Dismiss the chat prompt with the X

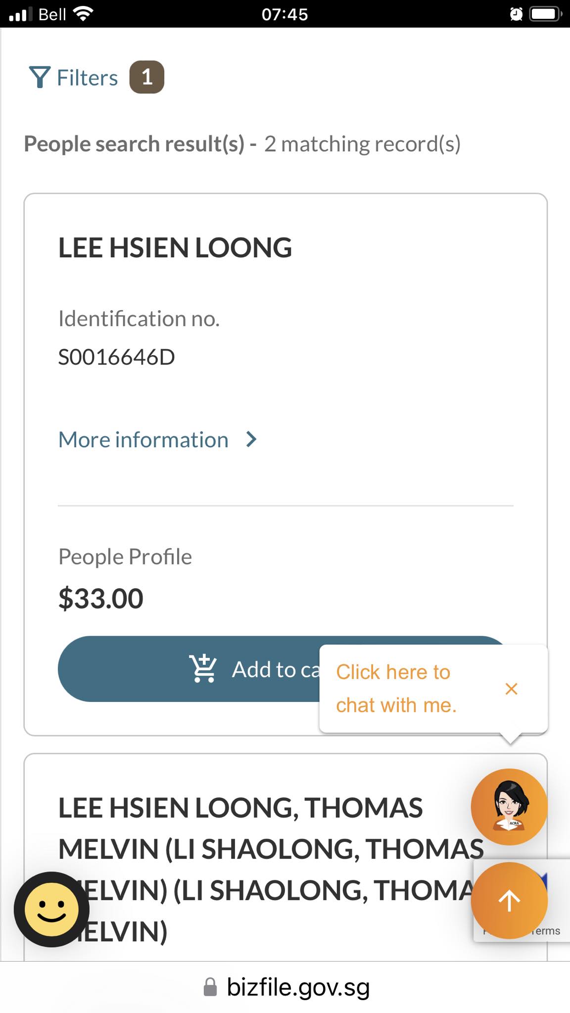point(511,689)
